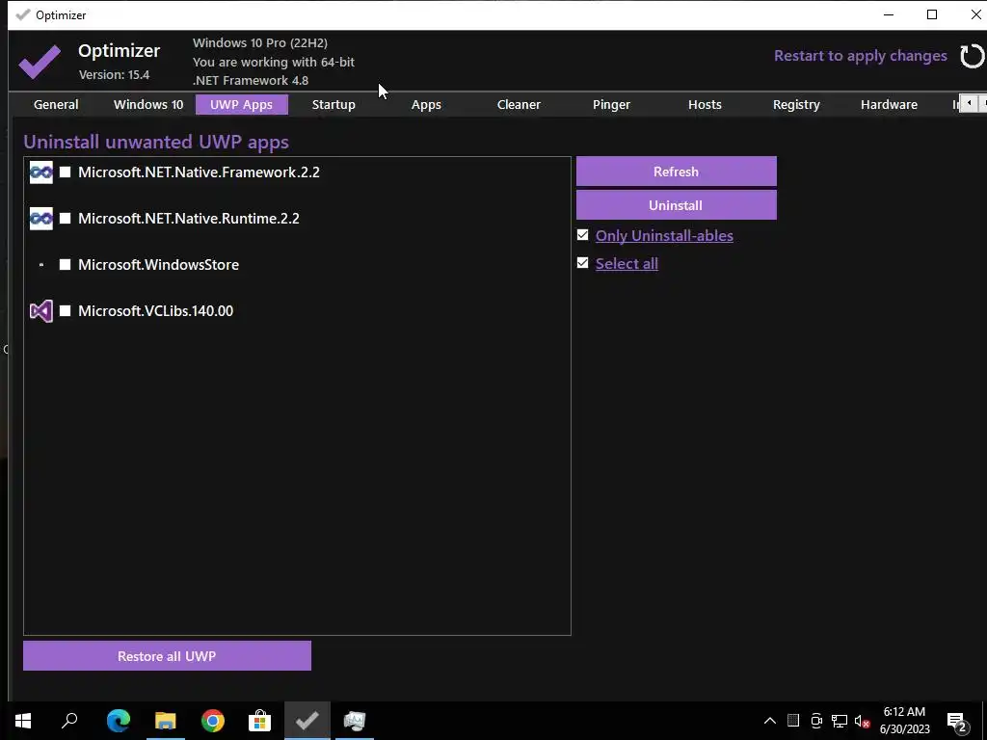
Task: Select the UWP Apps tab
Action: tap(242, 104)
